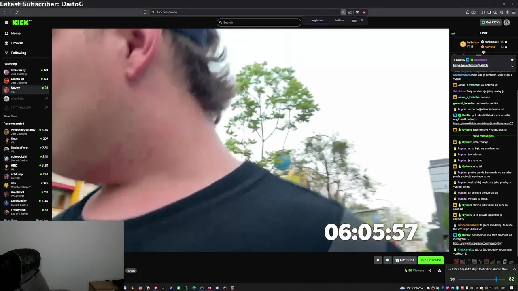
Task: Open BotRix instagram link in chat
Action: click(x=477, y=243)
